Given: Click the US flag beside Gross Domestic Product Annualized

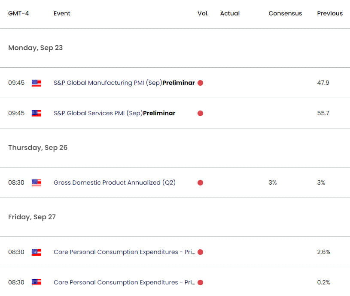Looking at the screenshot, I should point(37,183).
